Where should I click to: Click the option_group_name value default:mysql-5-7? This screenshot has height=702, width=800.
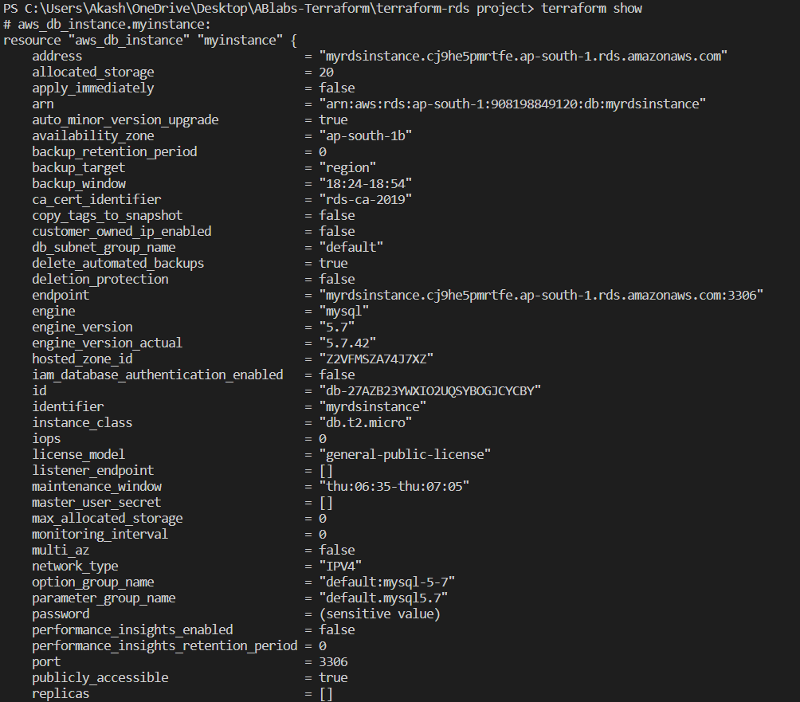click(x=386, y=582)
